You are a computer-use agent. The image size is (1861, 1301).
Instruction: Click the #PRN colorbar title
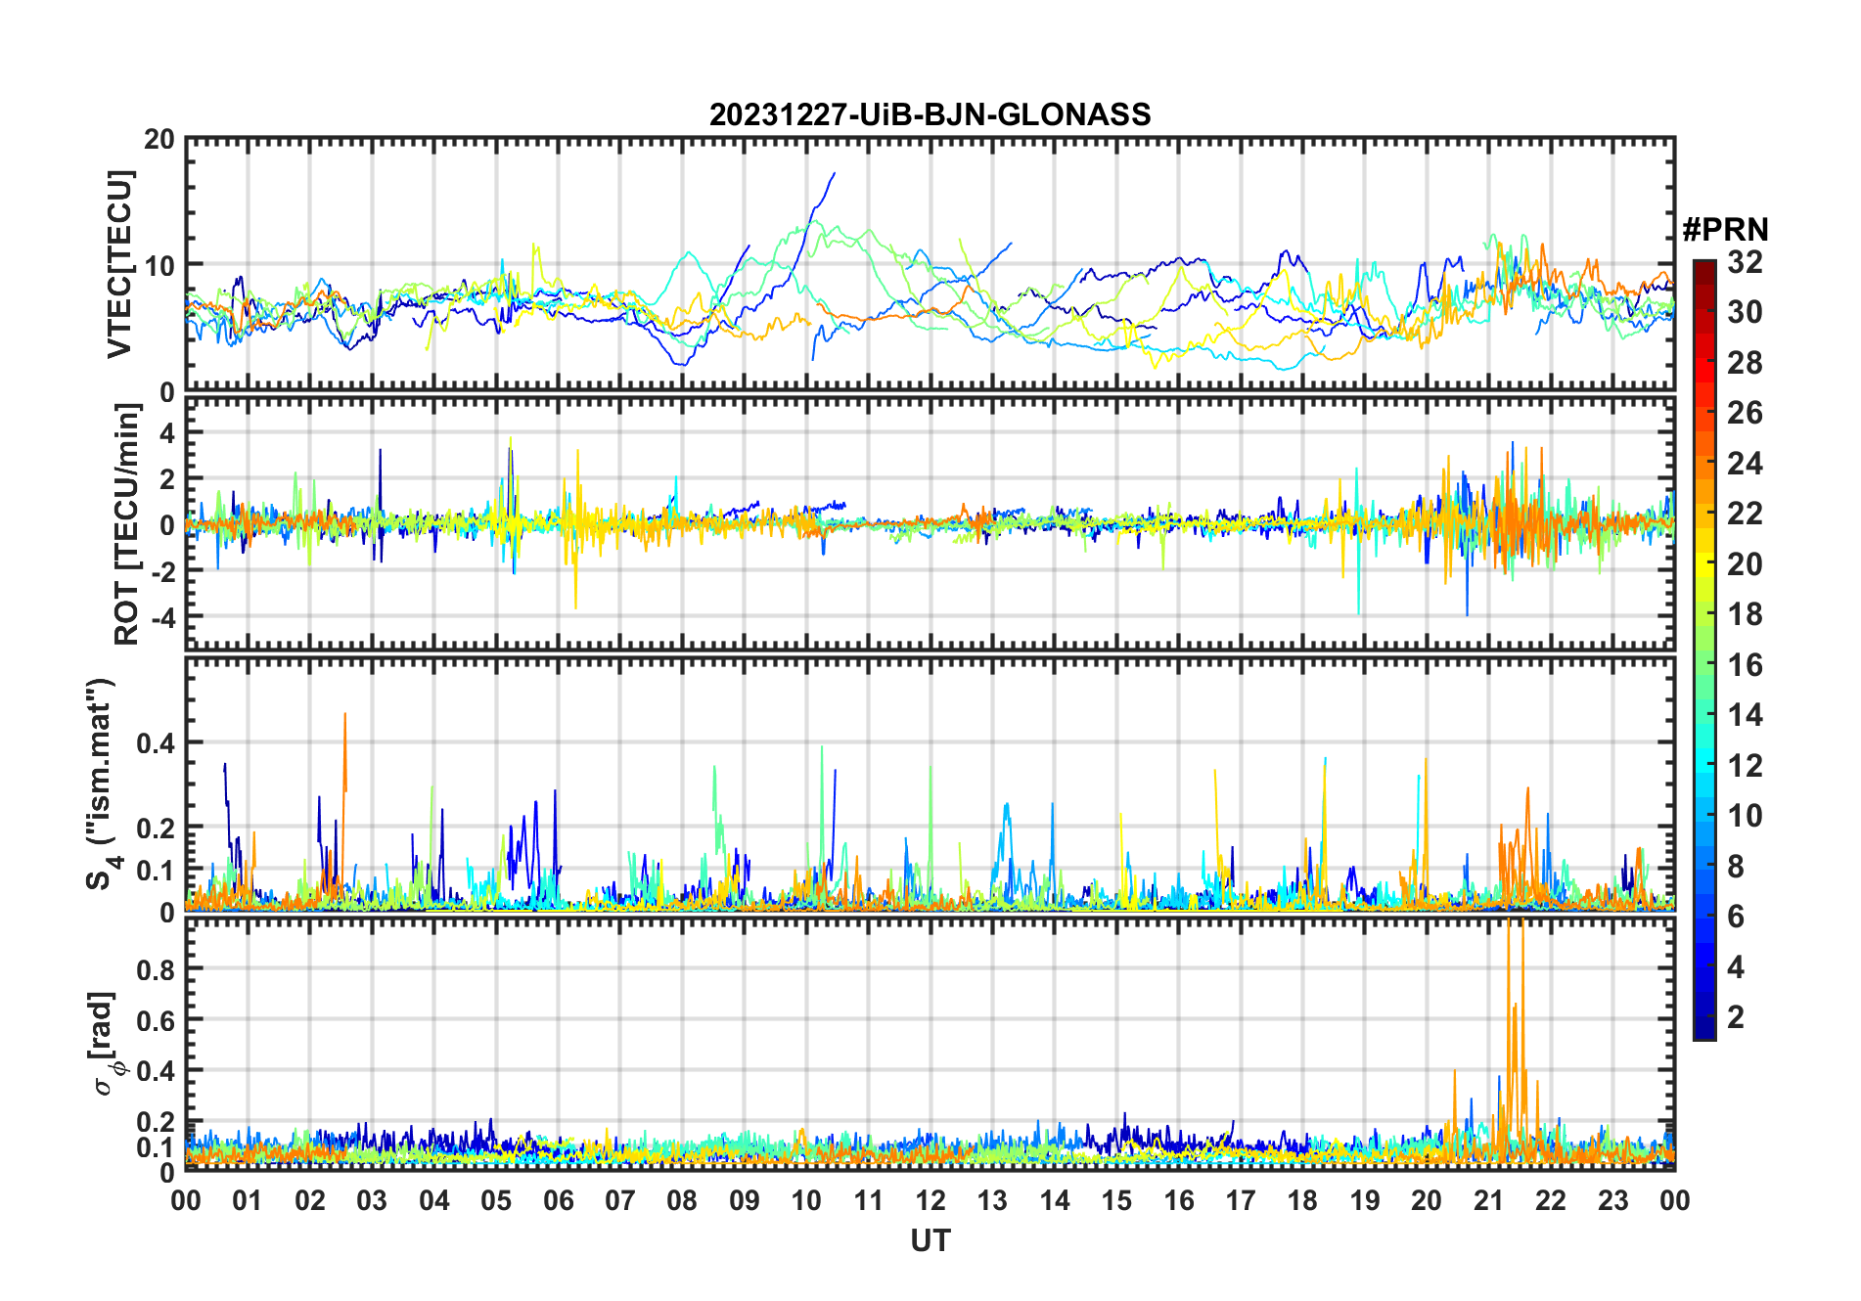[1726, 230]
